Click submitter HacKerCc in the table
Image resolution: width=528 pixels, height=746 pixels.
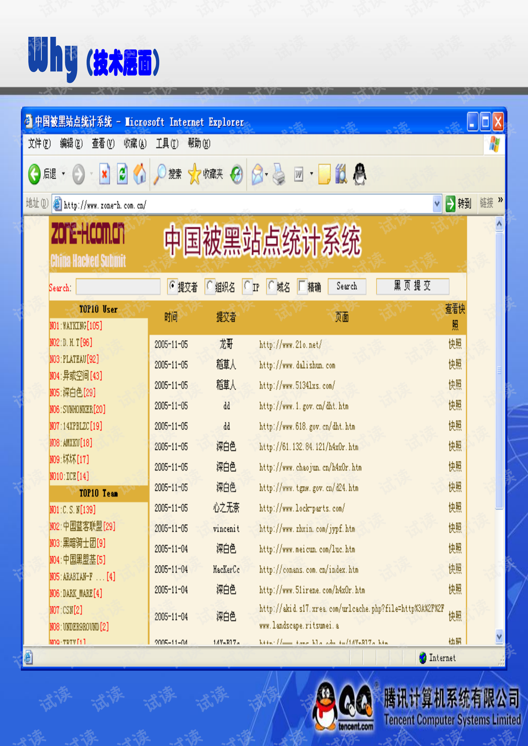coord(226,570)
